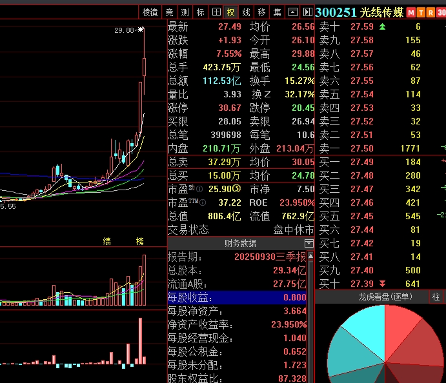Screen dimensions: 446x383
Task: Click the 绩 marker on chart
Action: point(107,242)
